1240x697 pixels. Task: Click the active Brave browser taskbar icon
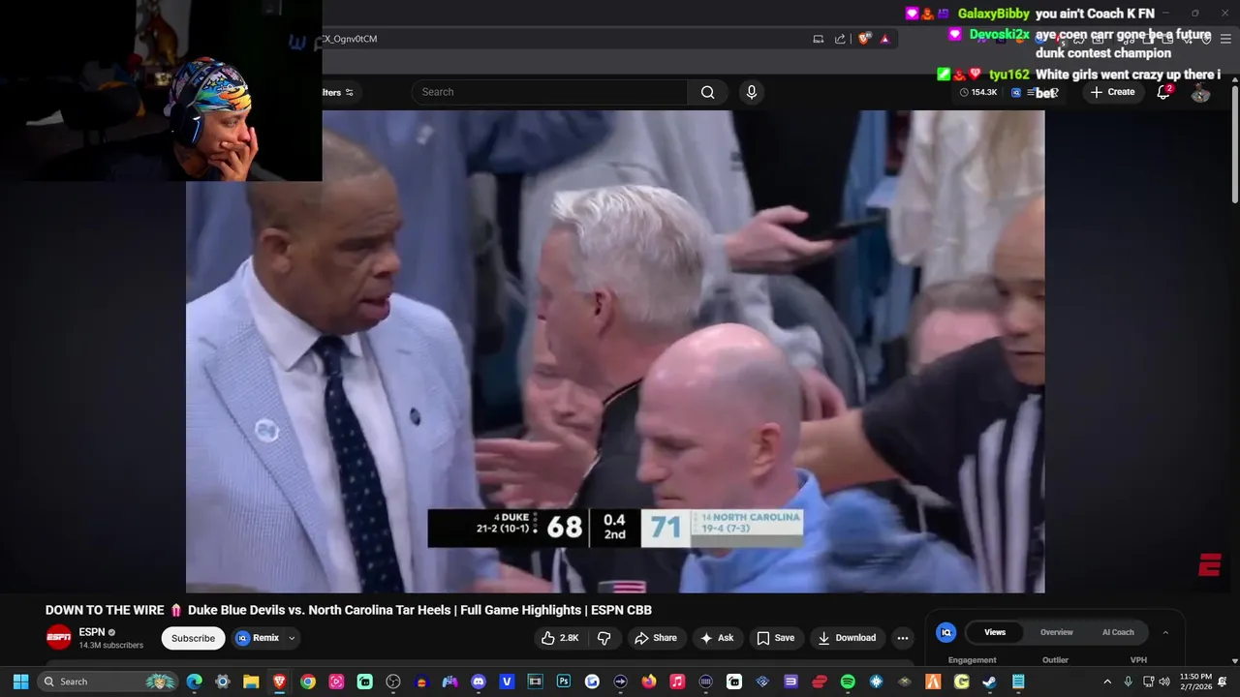click(x=279, y=682)
